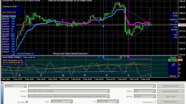186x104 pixels.
Task: Select EURUSD in the activity list
Action: pyautogui.click(x=6, y=26)
